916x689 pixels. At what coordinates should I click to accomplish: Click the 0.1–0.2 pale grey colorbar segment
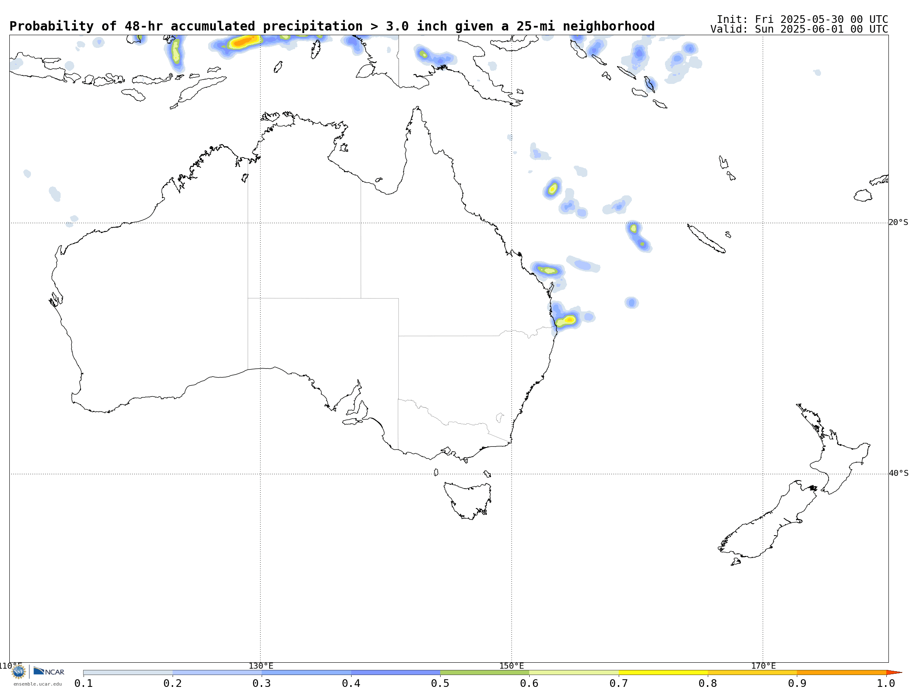coord(128,672)
